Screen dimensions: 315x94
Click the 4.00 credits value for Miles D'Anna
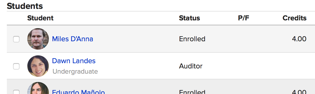coord(299,39)
